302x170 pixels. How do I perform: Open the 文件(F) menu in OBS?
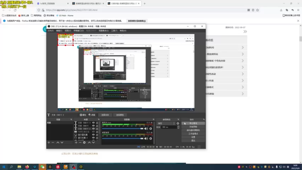pyautogui.click(x=51, y=31)
